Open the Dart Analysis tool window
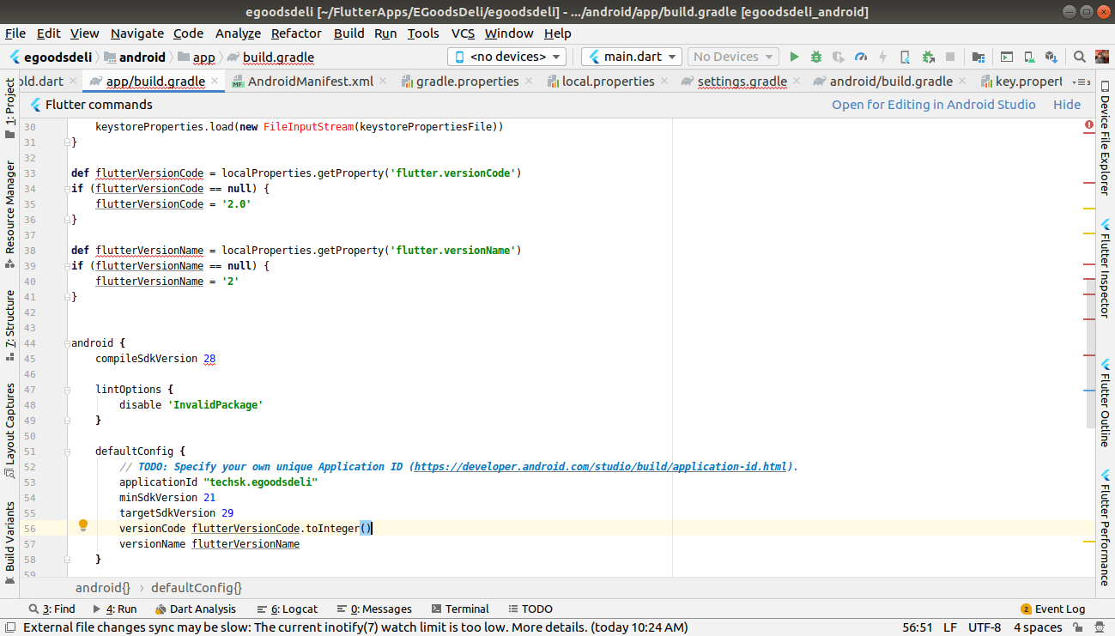The height and width of the screenshot is (636, 1115). 196,609
